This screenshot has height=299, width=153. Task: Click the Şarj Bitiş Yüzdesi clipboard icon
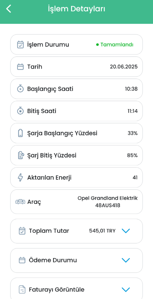click(x=21, y=155)
